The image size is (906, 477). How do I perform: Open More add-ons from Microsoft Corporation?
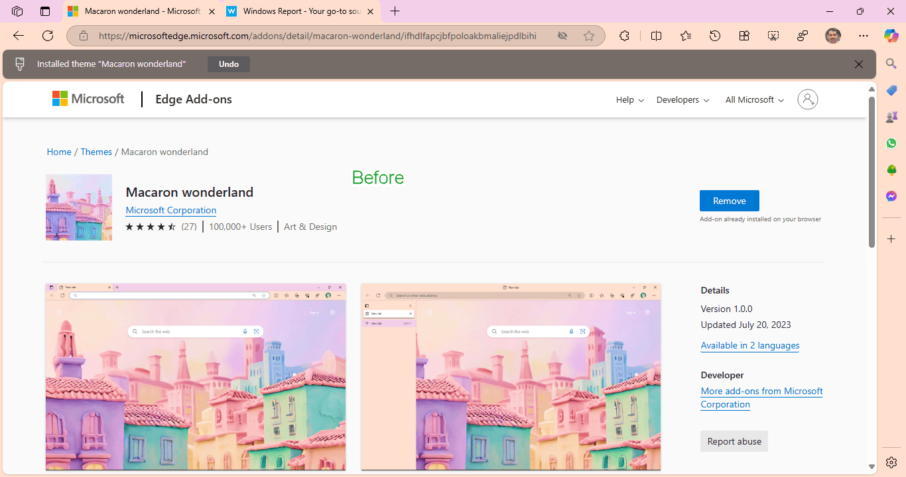tap(761, 397)
